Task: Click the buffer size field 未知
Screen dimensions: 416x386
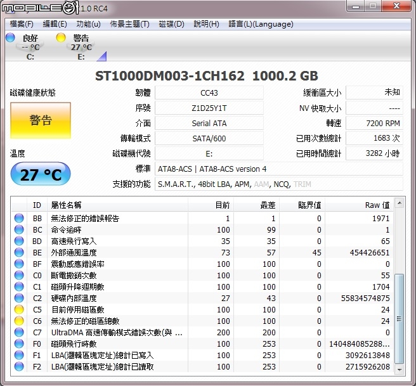Action: coord(374,93)
